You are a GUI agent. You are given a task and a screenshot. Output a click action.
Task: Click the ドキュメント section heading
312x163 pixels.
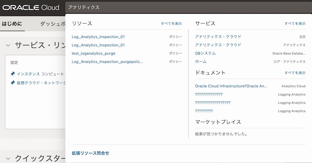(x=210, y=72)
